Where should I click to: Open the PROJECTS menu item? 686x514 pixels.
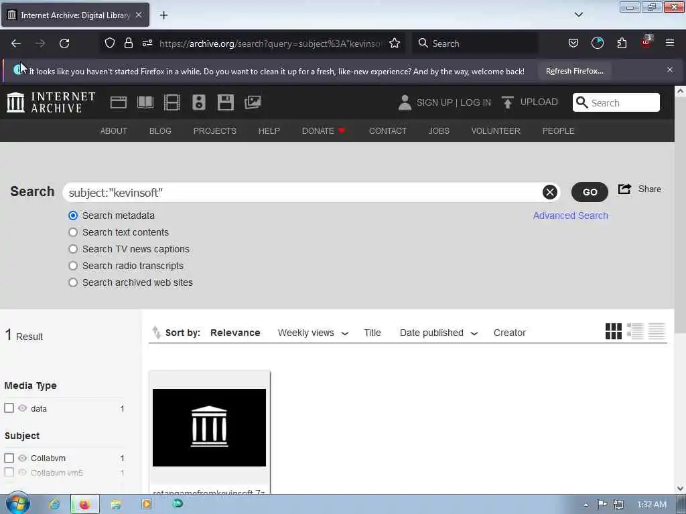[x=215, y=131]
